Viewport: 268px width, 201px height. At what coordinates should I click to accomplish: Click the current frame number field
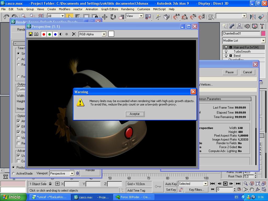[x=225, y=189]
